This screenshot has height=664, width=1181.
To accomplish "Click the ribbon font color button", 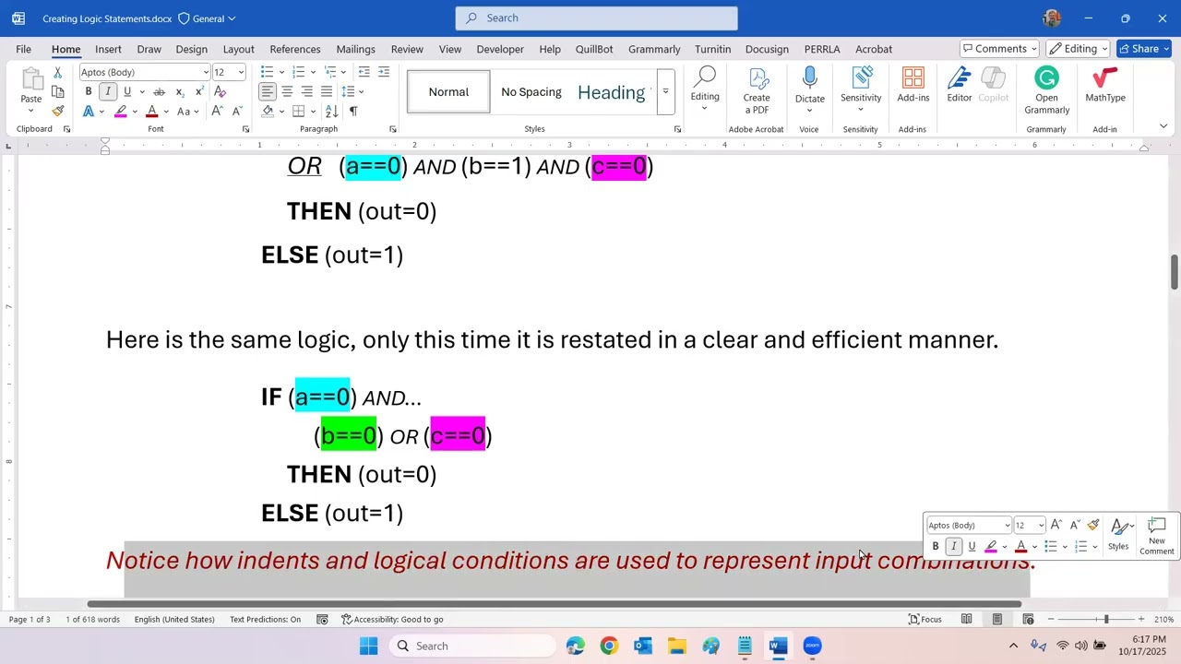I will [x=151, y=111].
